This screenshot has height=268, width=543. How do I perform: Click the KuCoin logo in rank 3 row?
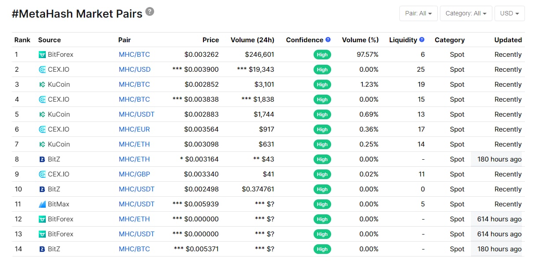pos(42,84)
